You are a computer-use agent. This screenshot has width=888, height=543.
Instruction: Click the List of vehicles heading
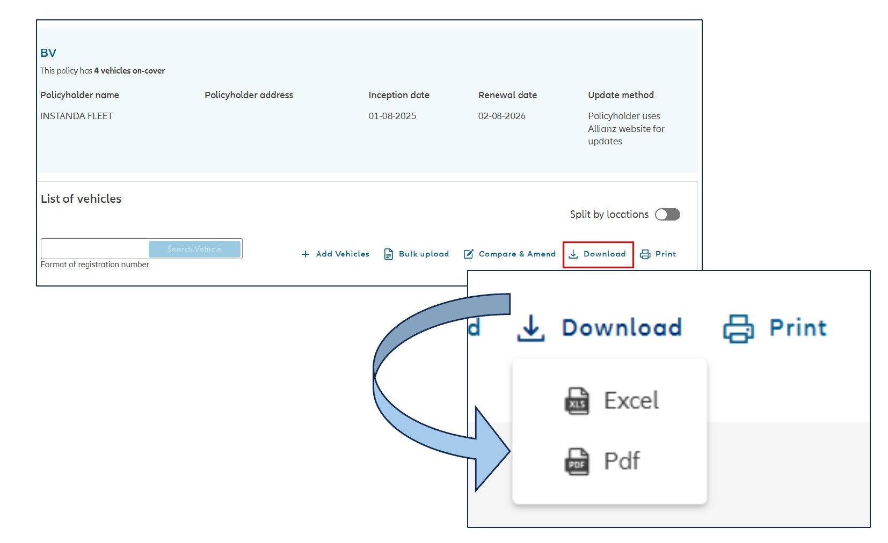click(81, 199)
